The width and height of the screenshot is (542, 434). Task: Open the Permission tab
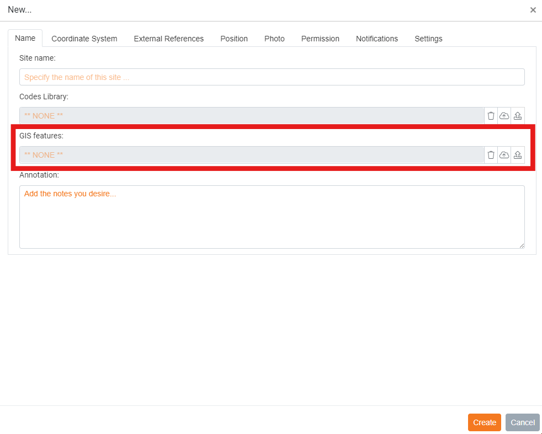click(x=320, y=39)
